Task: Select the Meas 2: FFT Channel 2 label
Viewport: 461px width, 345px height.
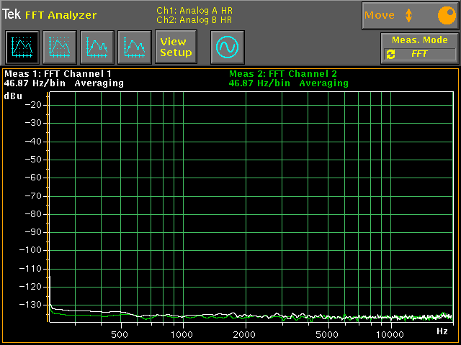Action: 282,74
